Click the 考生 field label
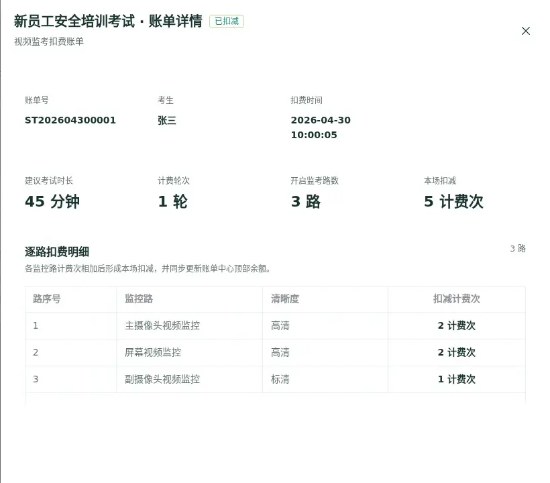 166,100
